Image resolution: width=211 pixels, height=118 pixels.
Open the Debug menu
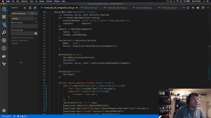[x=42, y=1]
